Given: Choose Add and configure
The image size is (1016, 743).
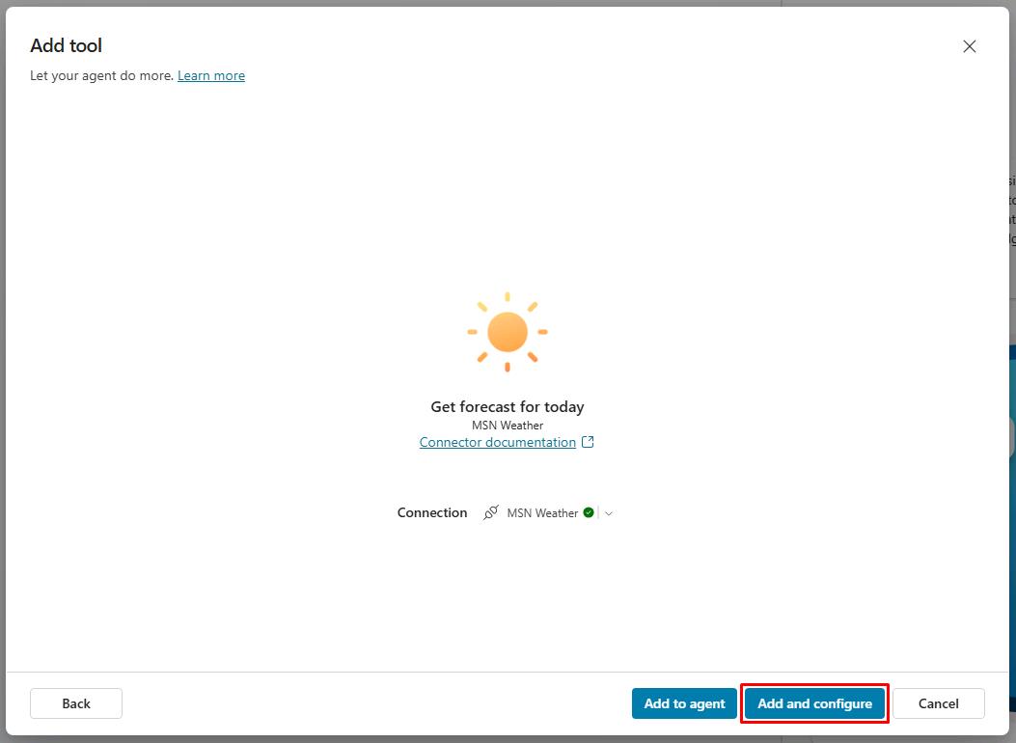Looking at the screenshot, I should 814,703.
